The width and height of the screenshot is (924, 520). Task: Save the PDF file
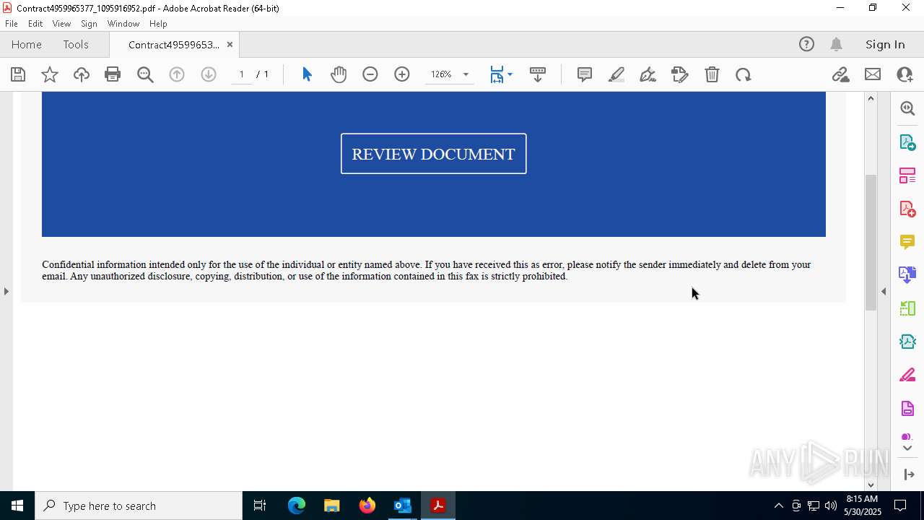[x=18, y=74]
